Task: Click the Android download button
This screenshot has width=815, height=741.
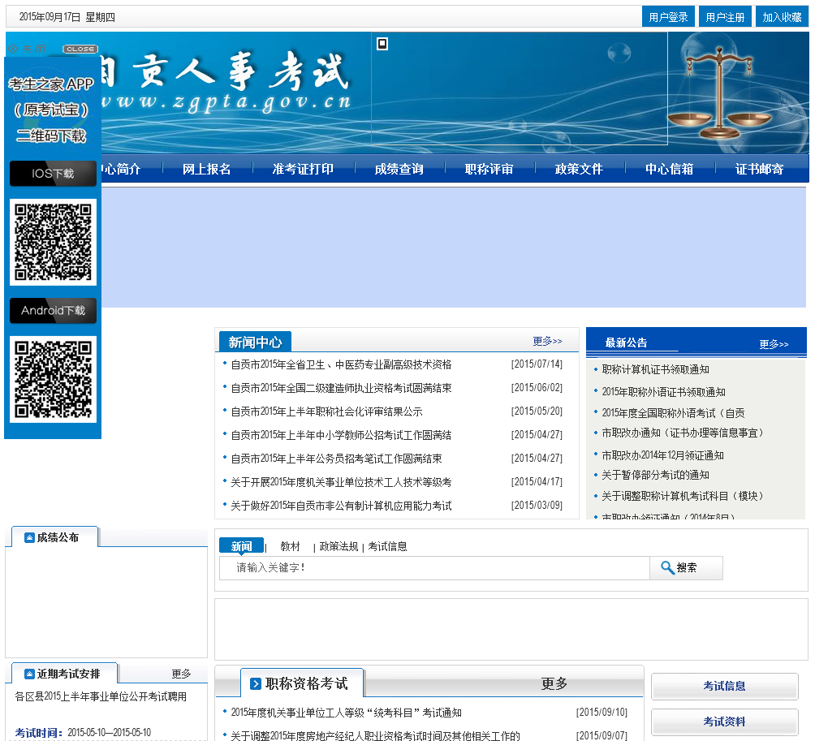Action: [54, 311]
